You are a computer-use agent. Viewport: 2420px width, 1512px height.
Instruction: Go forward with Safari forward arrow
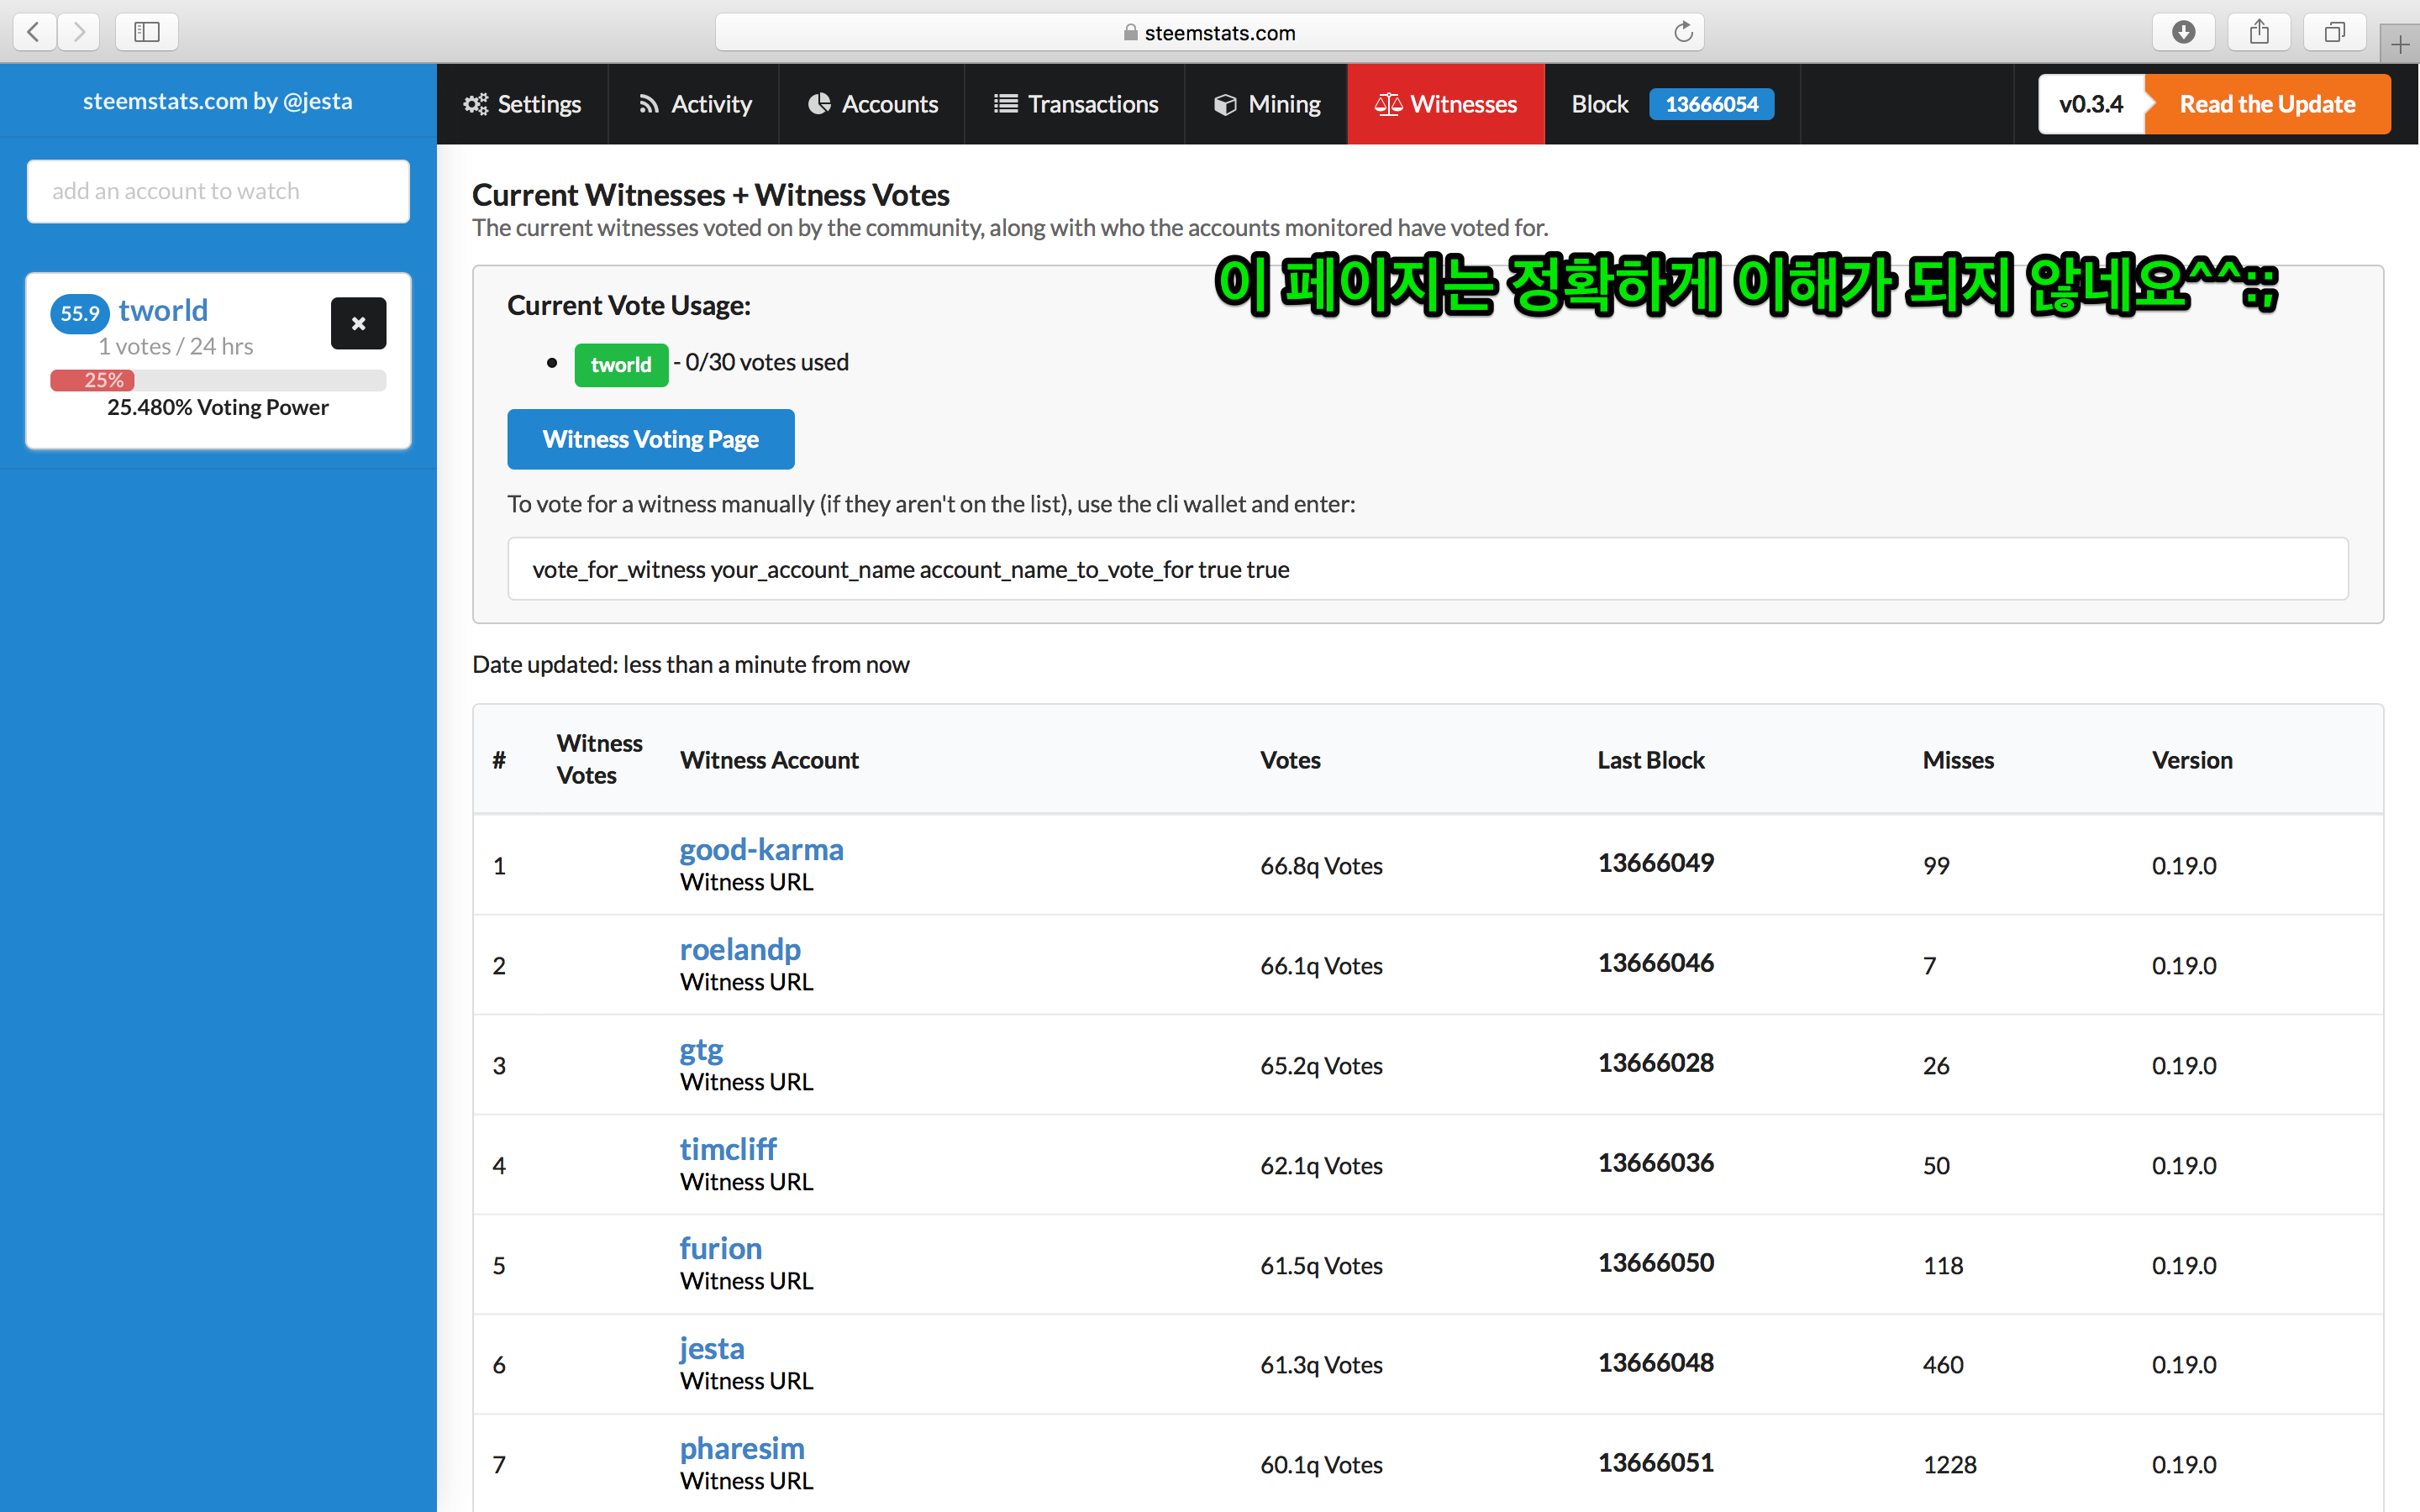point(78,31)
